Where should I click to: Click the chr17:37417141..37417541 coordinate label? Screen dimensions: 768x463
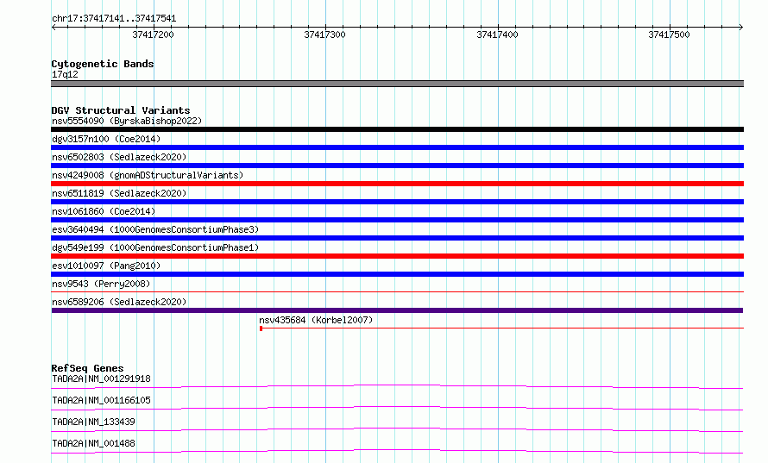coord(114,19)
